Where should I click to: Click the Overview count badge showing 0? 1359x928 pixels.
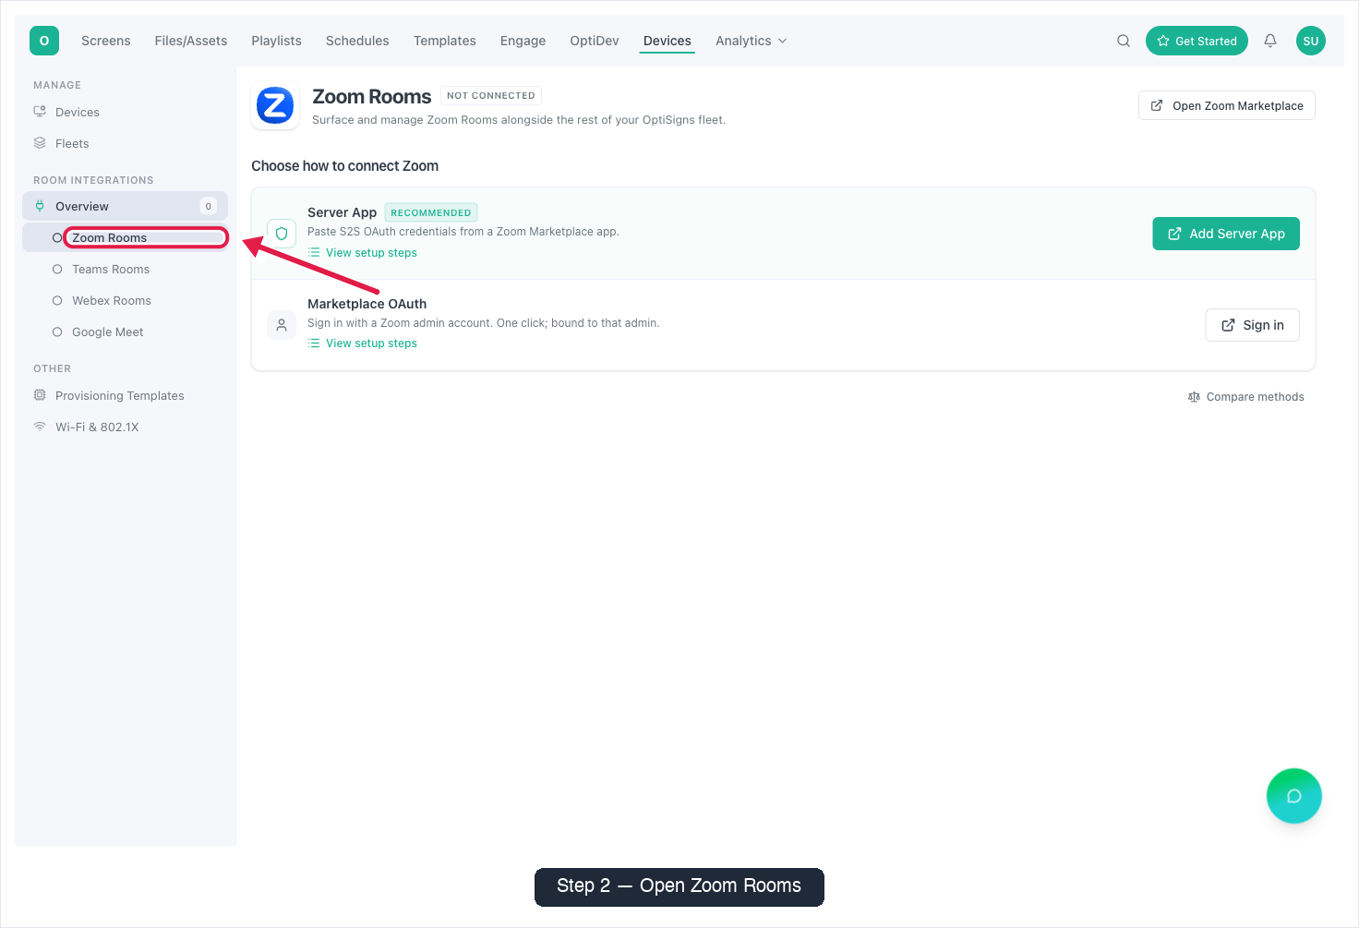coord(209,206)
